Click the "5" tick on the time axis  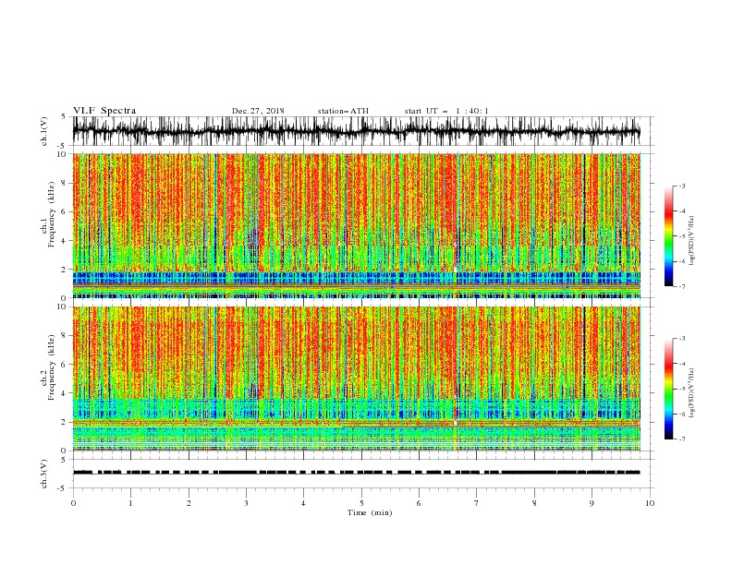point(361,503)
